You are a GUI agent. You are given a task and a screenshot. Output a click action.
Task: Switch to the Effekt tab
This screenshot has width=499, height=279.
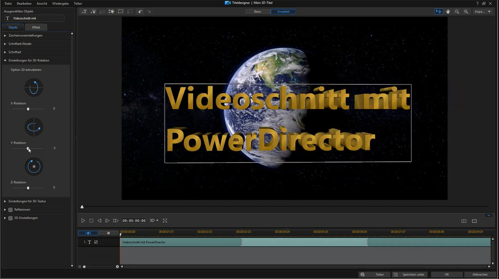point(36,27)
